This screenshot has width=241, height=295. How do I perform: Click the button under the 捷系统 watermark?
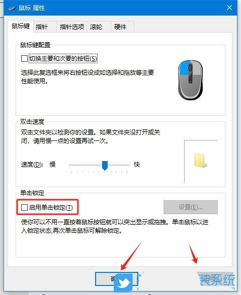215,279
